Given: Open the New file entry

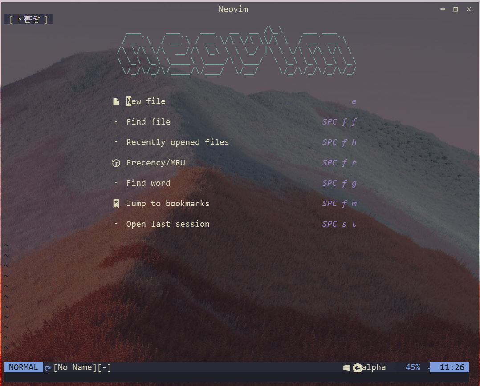Looking at the screenshot, I should (146, 101).
